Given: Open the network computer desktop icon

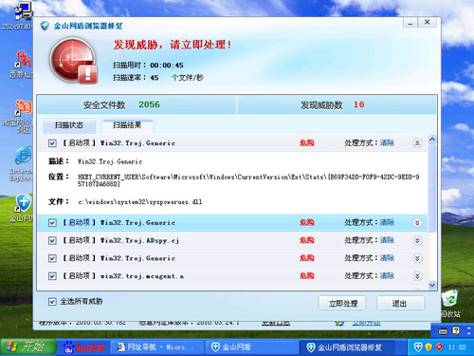Looking at the screenshot, I should coord(23,12).
